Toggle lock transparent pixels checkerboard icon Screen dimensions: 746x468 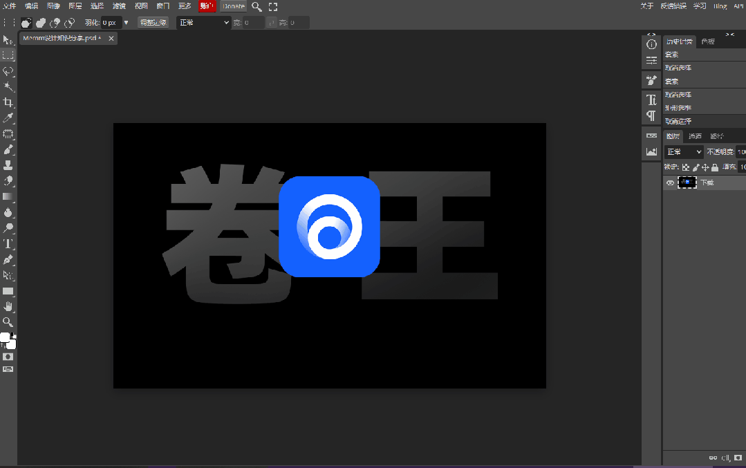685,167
